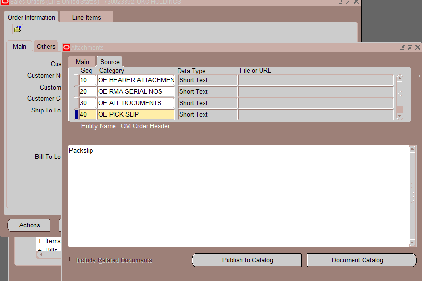Click the Seq field containing 10
Viewport: 422px width, 281px height.
tap(87, 80)
